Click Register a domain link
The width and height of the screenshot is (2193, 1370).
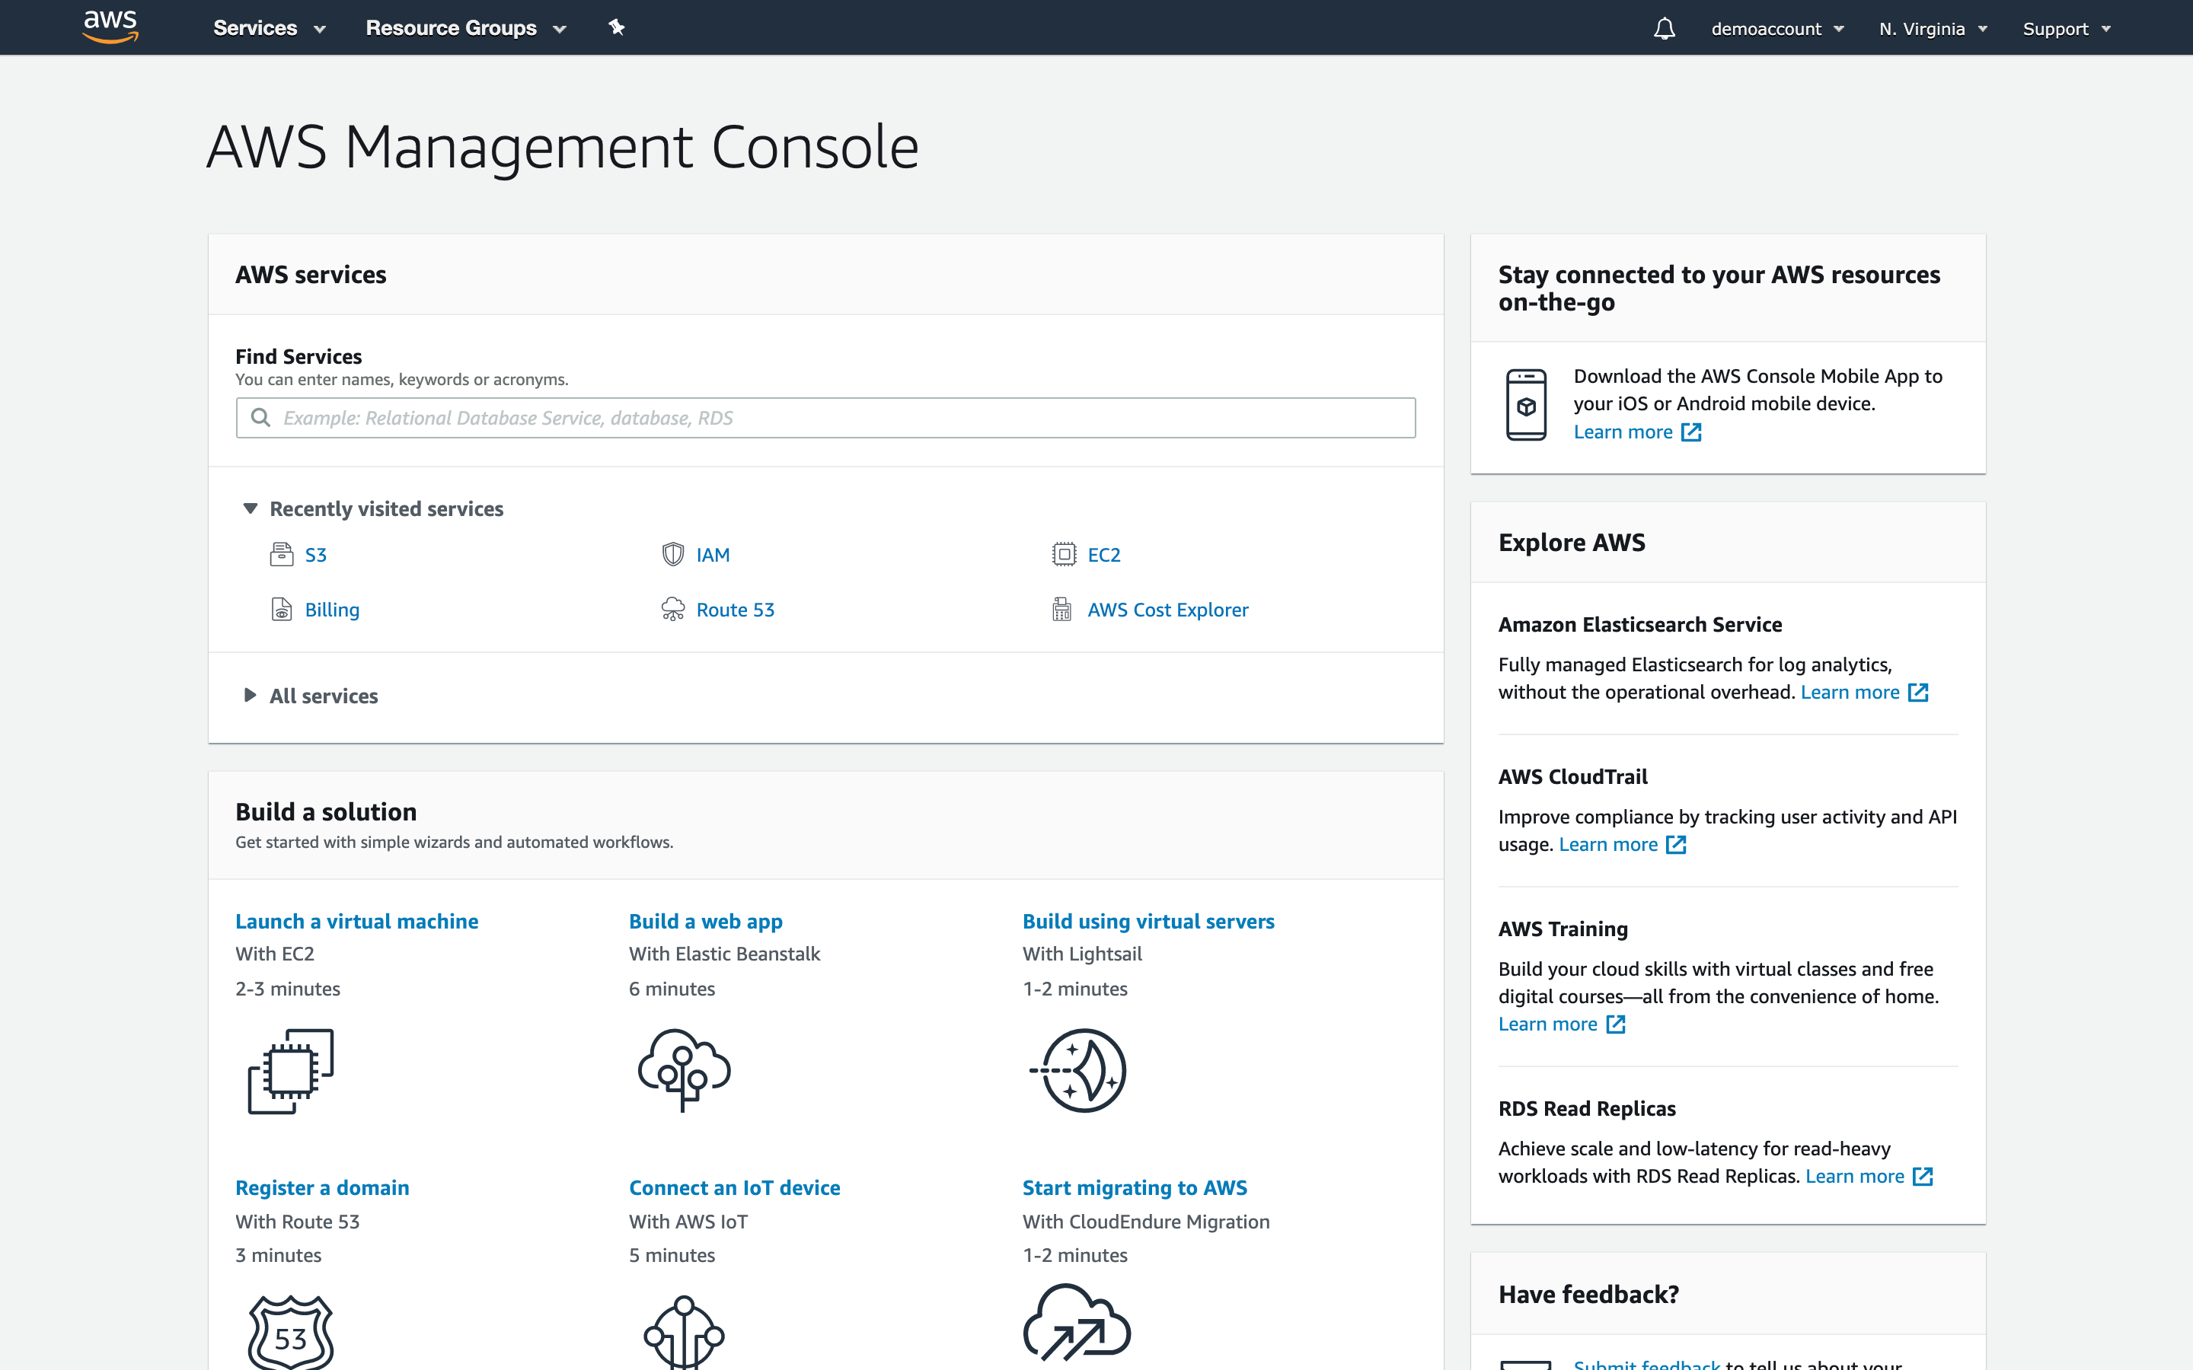(321, 1188)
